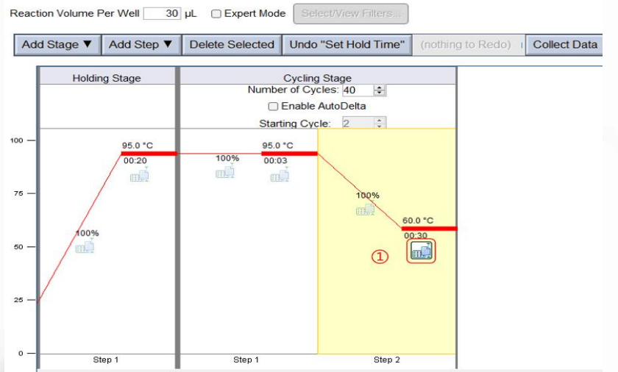Click the 60.0 °C red temperature bar

coord(429,229)
